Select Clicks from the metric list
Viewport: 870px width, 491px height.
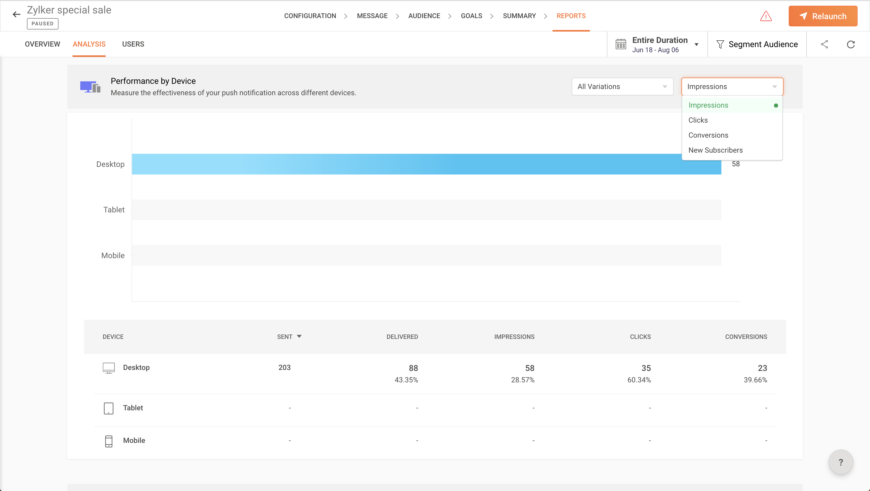698,120
